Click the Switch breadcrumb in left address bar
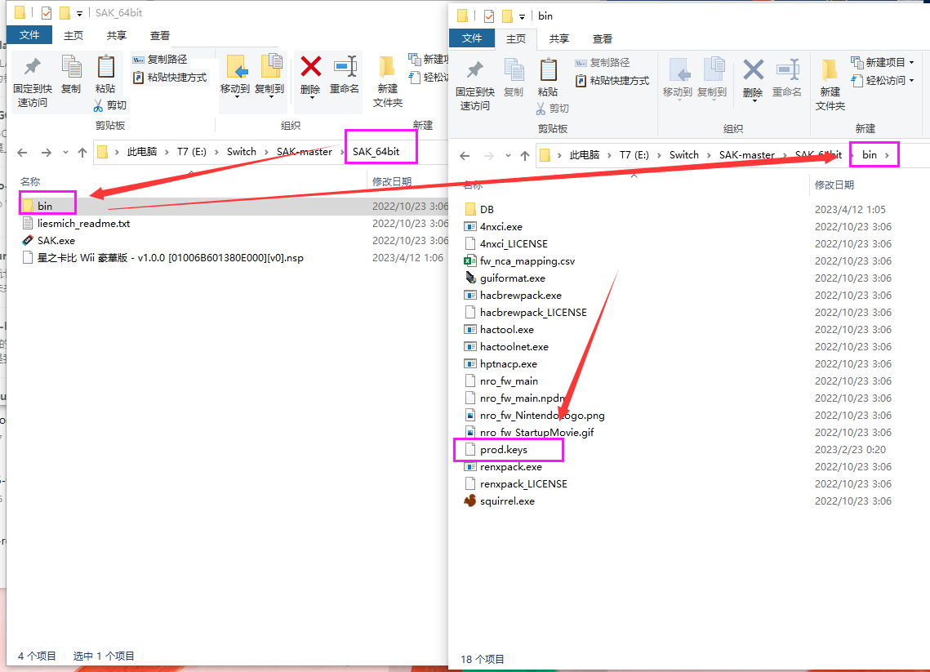The width and height of the screenshot is (930, 672). point(242,152)
